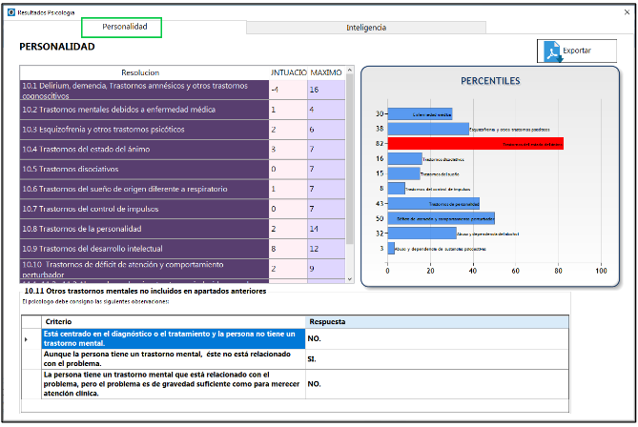The image size is (638, 427).
Task: Switch to the Inteligencia tab
Action: pyautogui.click(x=366, y=28)
